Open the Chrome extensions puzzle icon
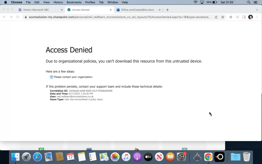This screenshot has height=164, width=262. click(231, 17)
